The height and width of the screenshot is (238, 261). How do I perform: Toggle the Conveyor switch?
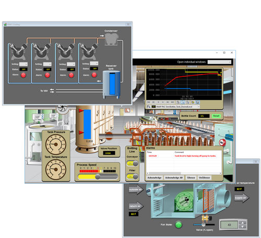click(x=132, y=163)
